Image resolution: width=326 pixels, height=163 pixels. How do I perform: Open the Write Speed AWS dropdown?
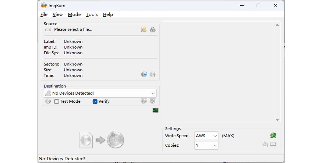click(x=215, y=136)
